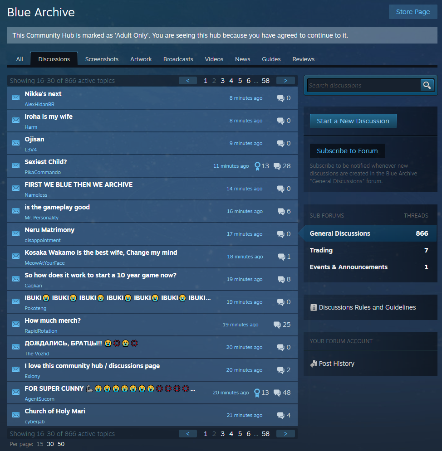Image resolution: width=442 pixels, height=451 pixels.
Task: Click the Post History arrow icon
Action: coord(314,364)
